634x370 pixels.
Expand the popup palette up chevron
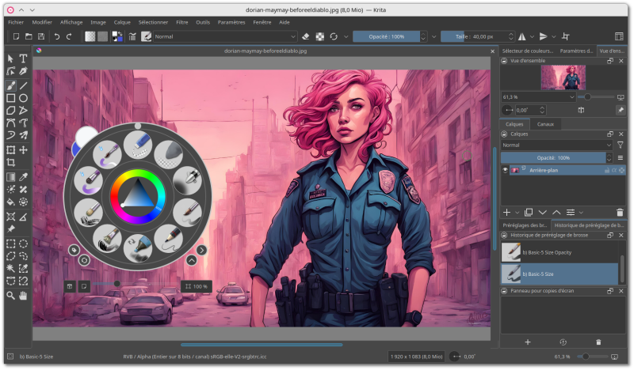(192, 261)
